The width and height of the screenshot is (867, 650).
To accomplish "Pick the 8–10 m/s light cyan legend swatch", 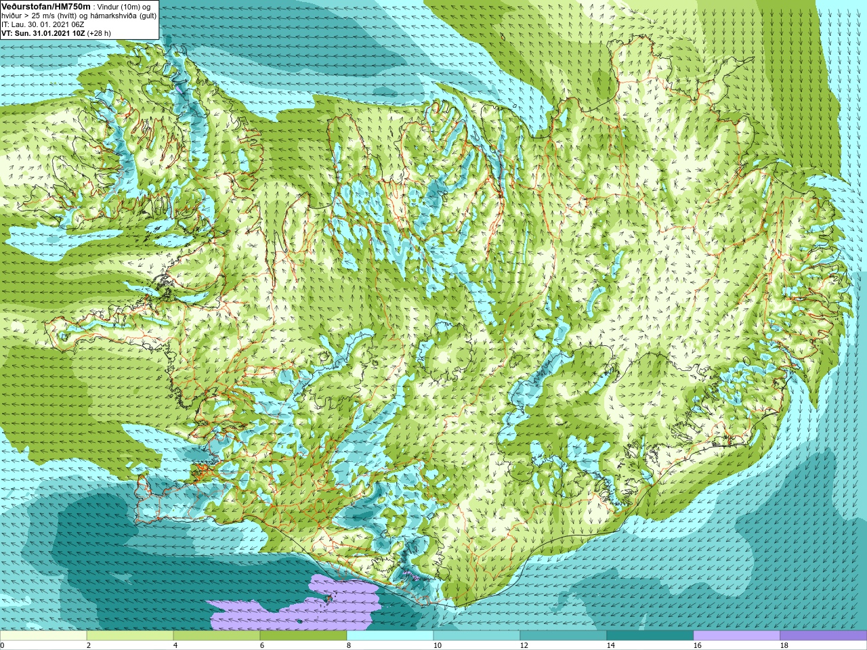I will [x=390, y=636].
